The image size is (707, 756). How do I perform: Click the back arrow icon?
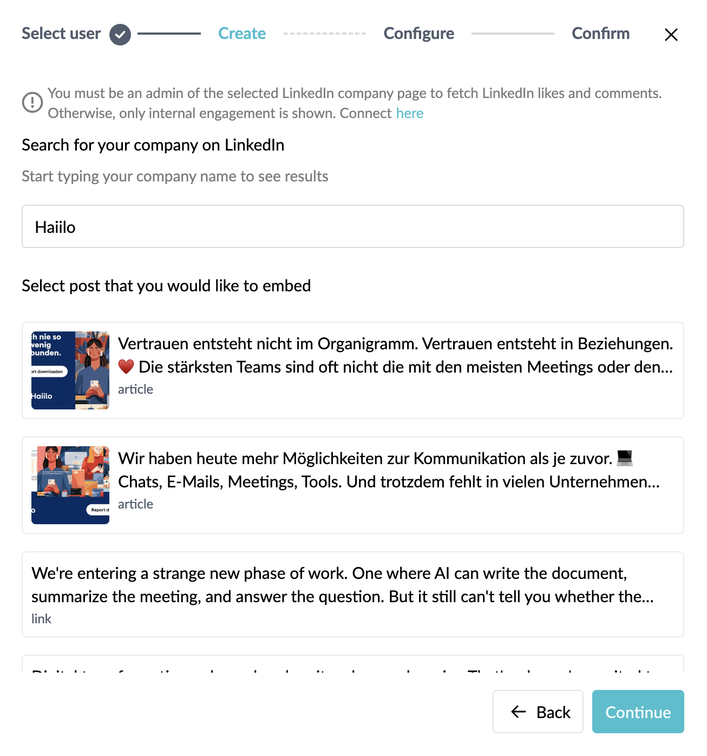point(519,712)
